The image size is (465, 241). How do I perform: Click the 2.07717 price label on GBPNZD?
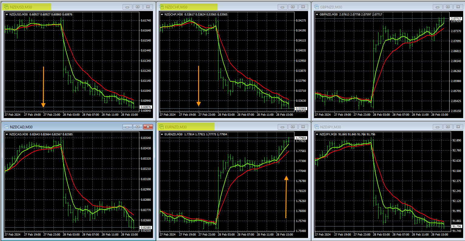click(456, 18)
